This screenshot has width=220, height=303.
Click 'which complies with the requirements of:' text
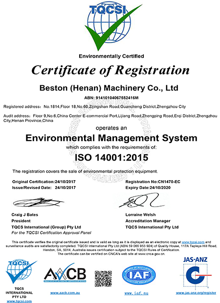[x=111, y=147]
